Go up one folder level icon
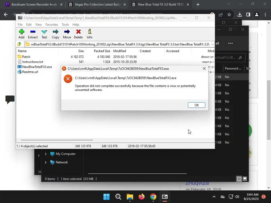This screenshot has width=271, height=203. 19,44
